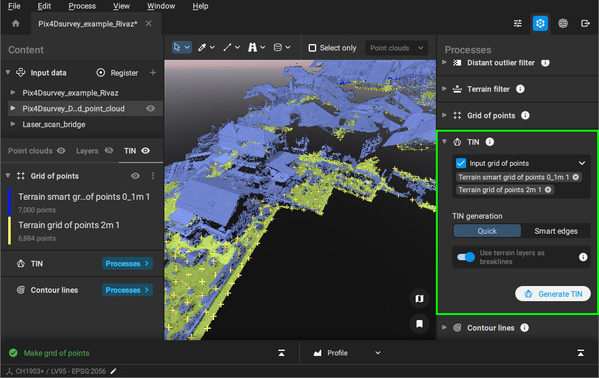Open the Processes gear panel icon
Image resolution: width=599 pixels, height=378 pixels.
pos(540,23)
